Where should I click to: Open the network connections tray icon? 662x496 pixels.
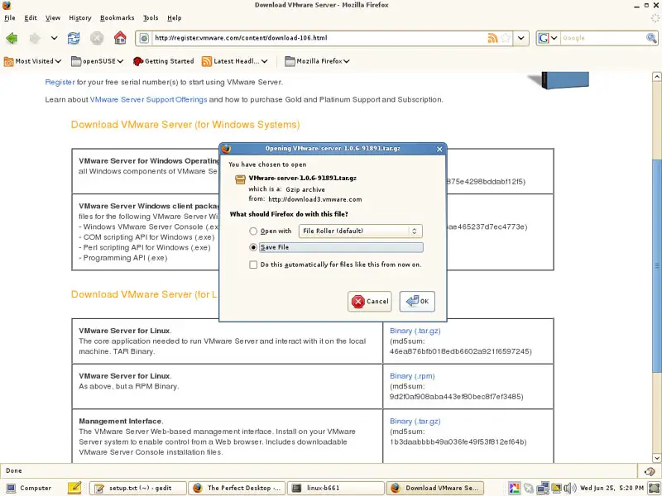pyautogui.click(x=543, y=488)
